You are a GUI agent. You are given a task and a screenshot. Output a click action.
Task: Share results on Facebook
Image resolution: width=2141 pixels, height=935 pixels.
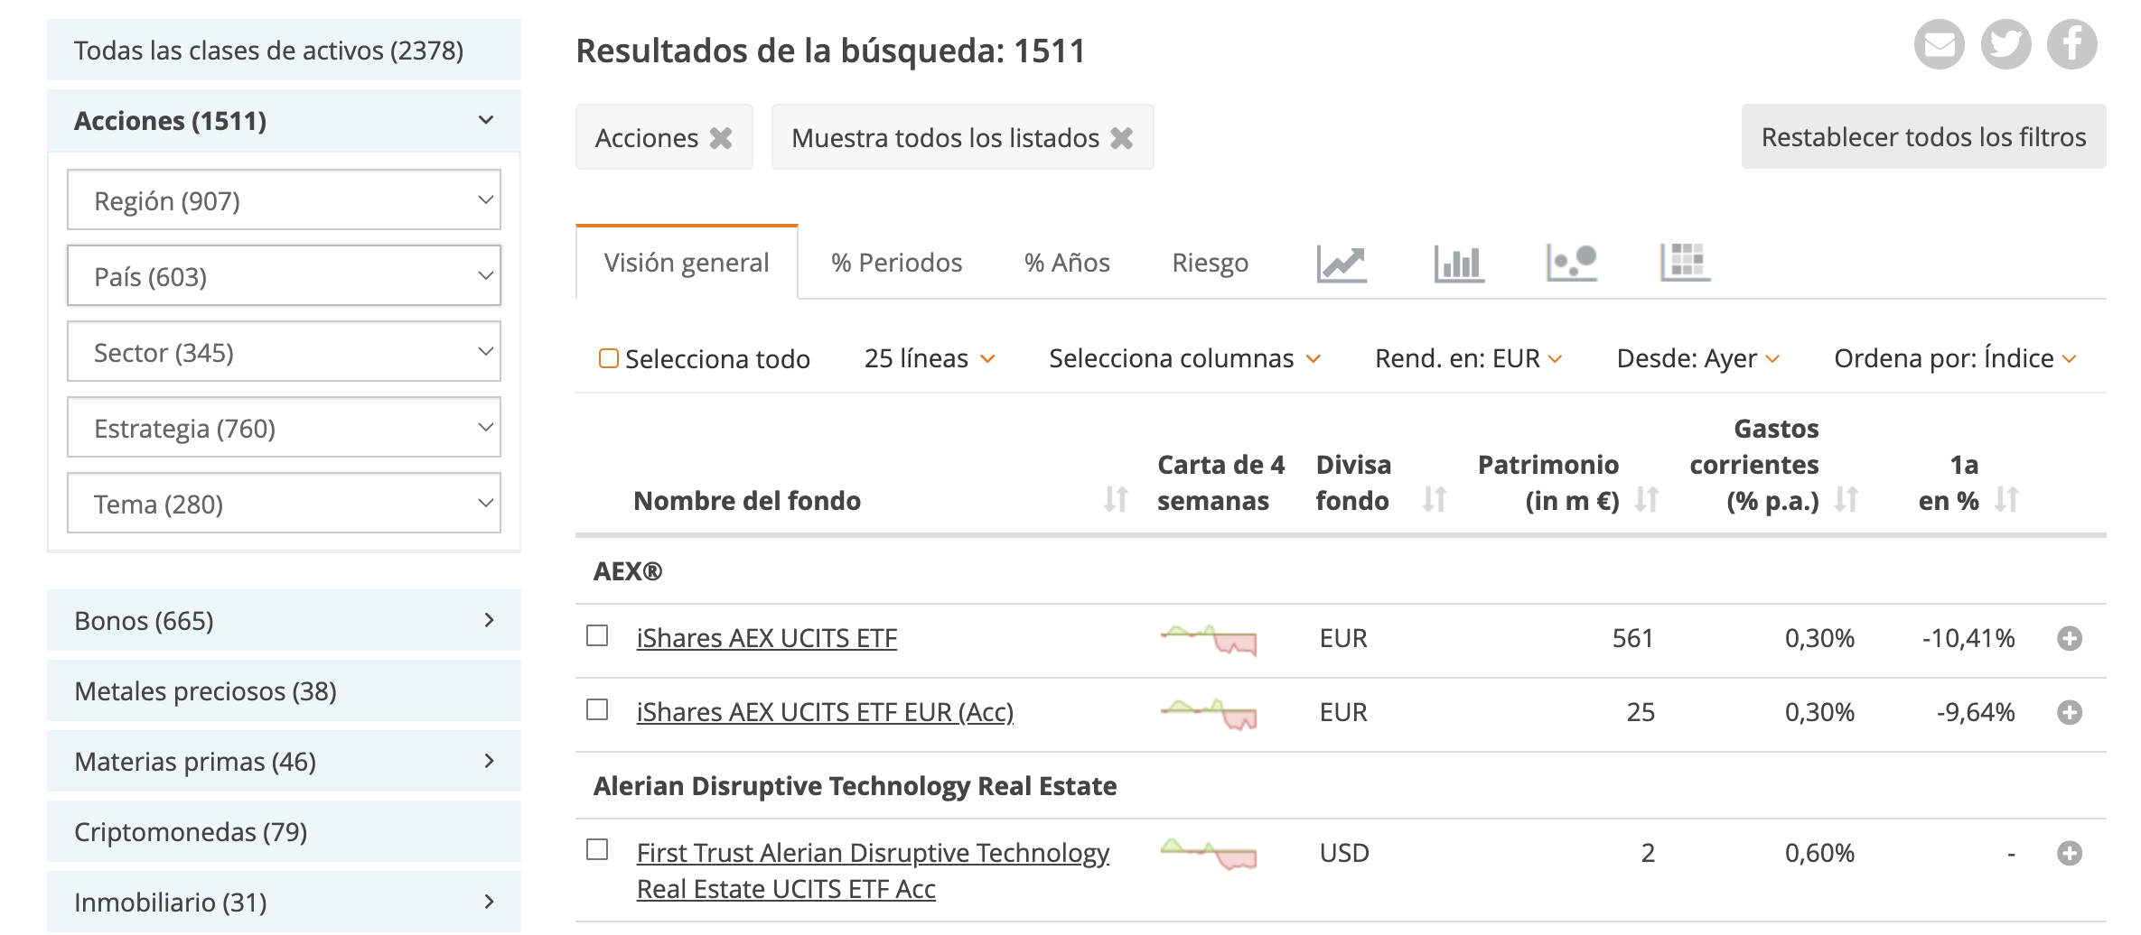pos(2071,44)
